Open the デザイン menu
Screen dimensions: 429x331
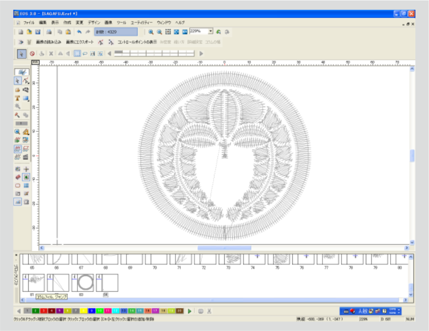tap(94, 22)
